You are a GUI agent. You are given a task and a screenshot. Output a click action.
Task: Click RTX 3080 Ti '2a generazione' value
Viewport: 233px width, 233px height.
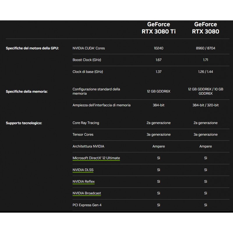coord(158,123)
